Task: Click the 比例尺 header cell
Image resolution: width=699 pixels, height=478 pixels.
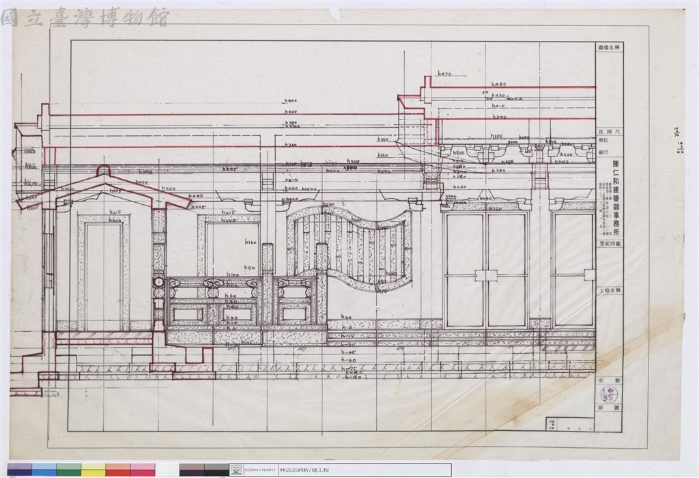Action: 609,132
